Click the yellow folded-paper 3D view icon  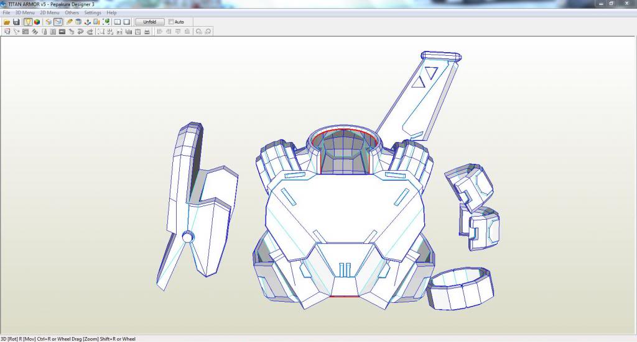point(49,22)
